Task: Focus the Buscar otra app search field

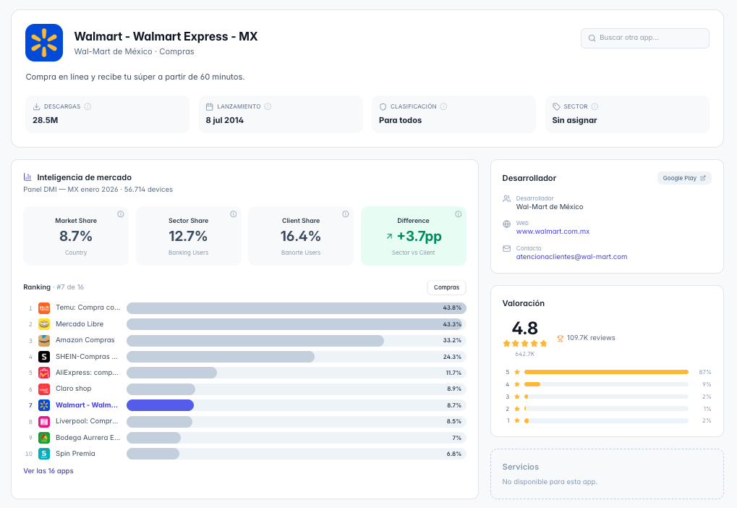Action: tap(645, 38)
